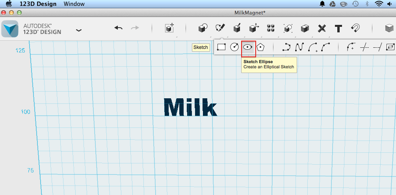Expand the application menu chevron
Viewport: 396px width, 195px height.
[79, 30]
